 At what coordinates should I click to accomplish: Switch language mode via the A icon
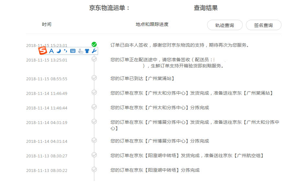pyautogui.click(x=51, y=51)
